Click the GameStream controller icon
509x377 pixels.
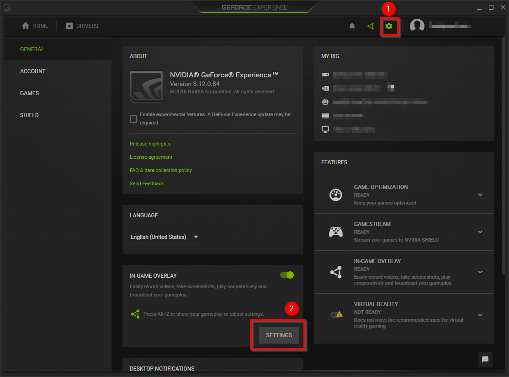pyautogui.click(x=336, y=232)
